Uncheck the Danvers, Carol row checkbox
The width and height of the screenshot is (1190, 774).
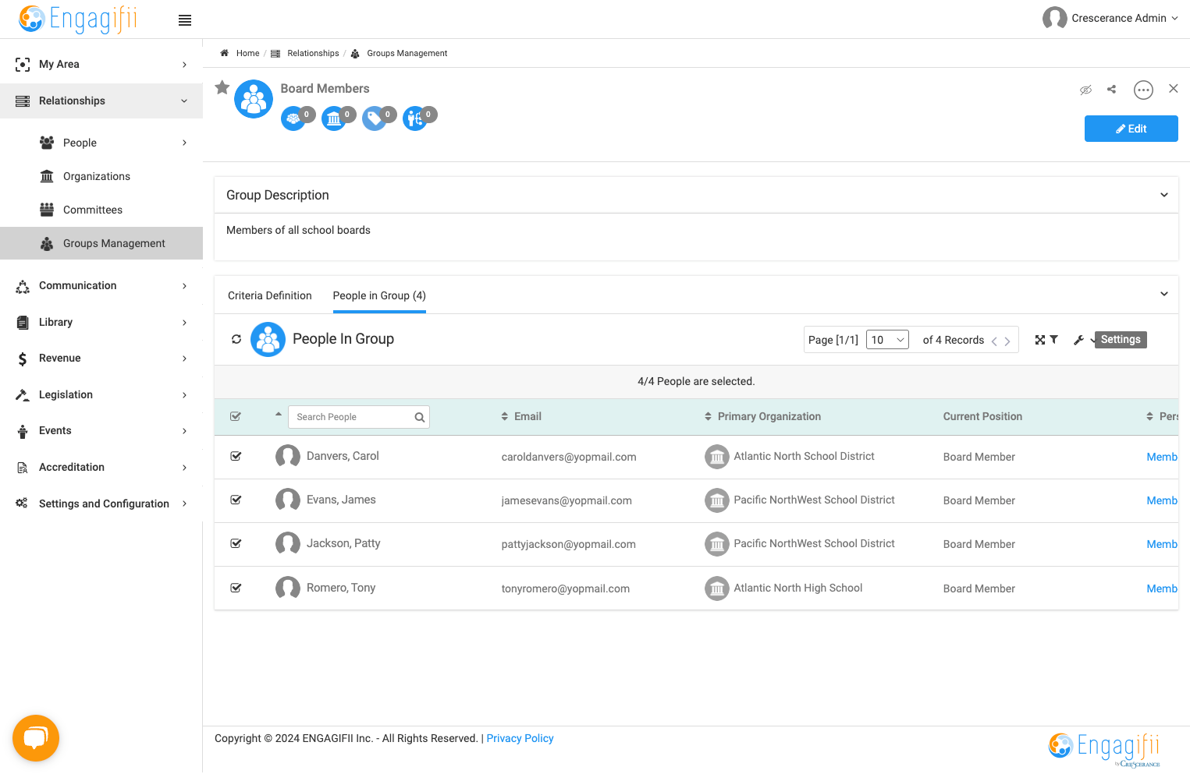(x=236, y=457)
